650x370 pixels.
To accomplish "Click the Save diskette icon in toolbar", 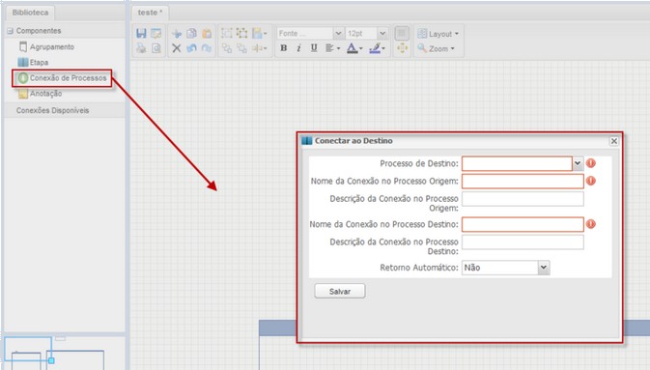I will pos(141,33).
